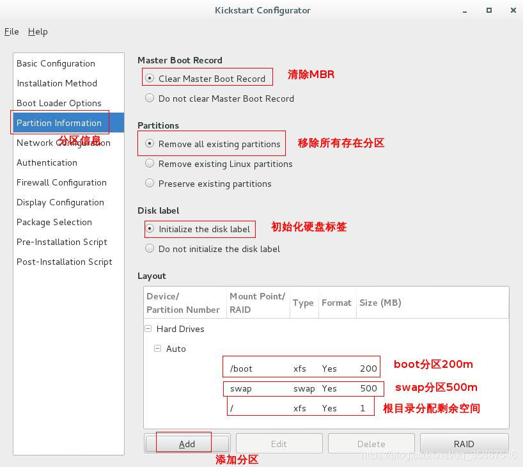
Task: Collapse the Hard Drives tree node
Action: click(148, 329)
